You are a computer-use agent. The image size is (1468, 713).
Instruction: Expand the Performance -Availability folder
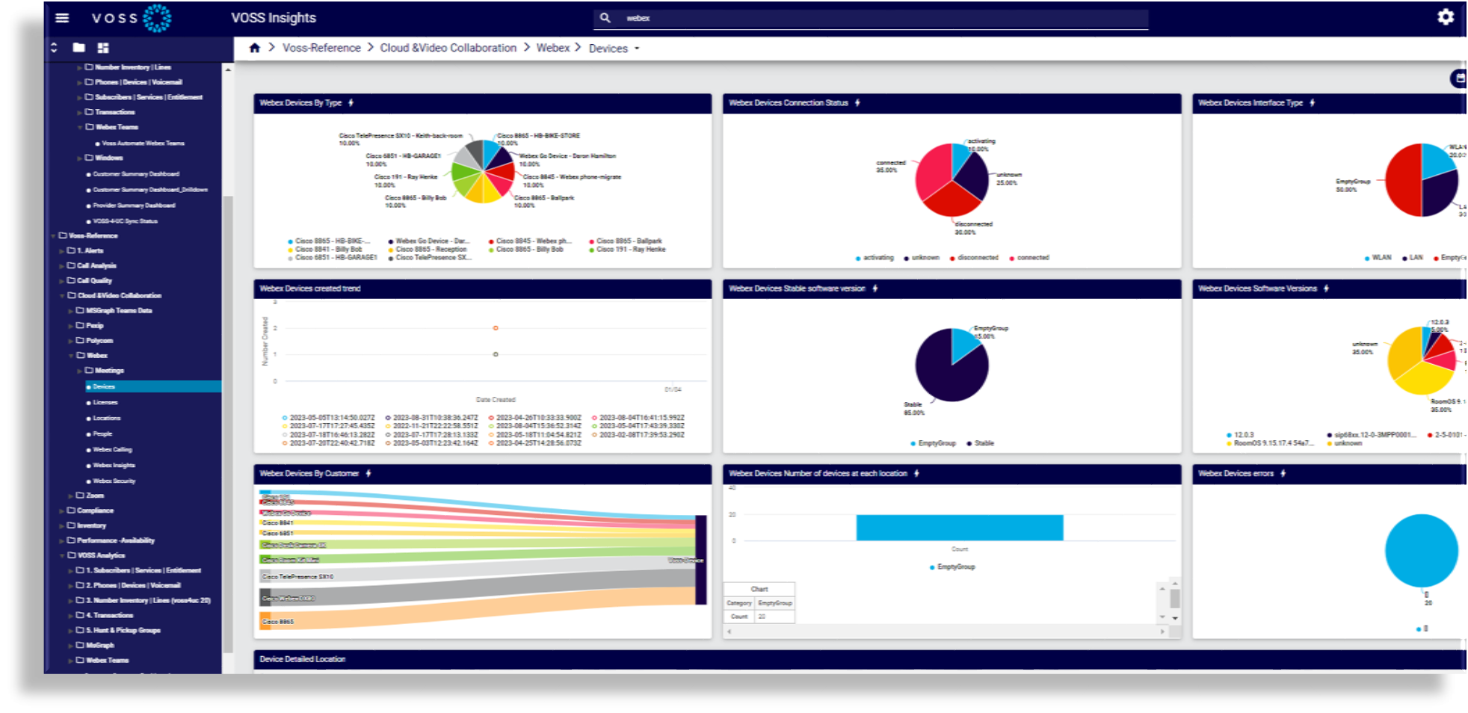click(x=62, y=541)
